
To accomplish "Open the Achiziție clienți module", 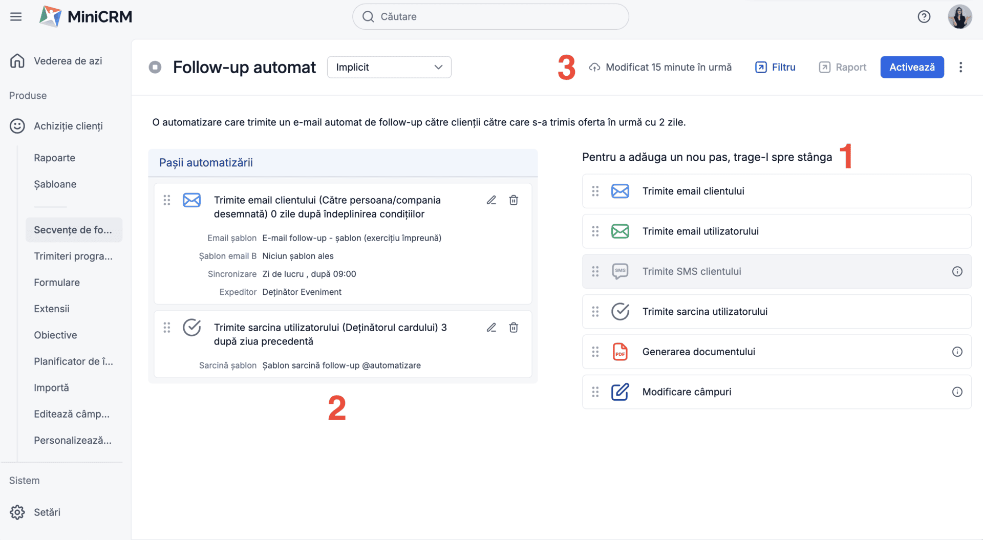I will pos(68,126).
